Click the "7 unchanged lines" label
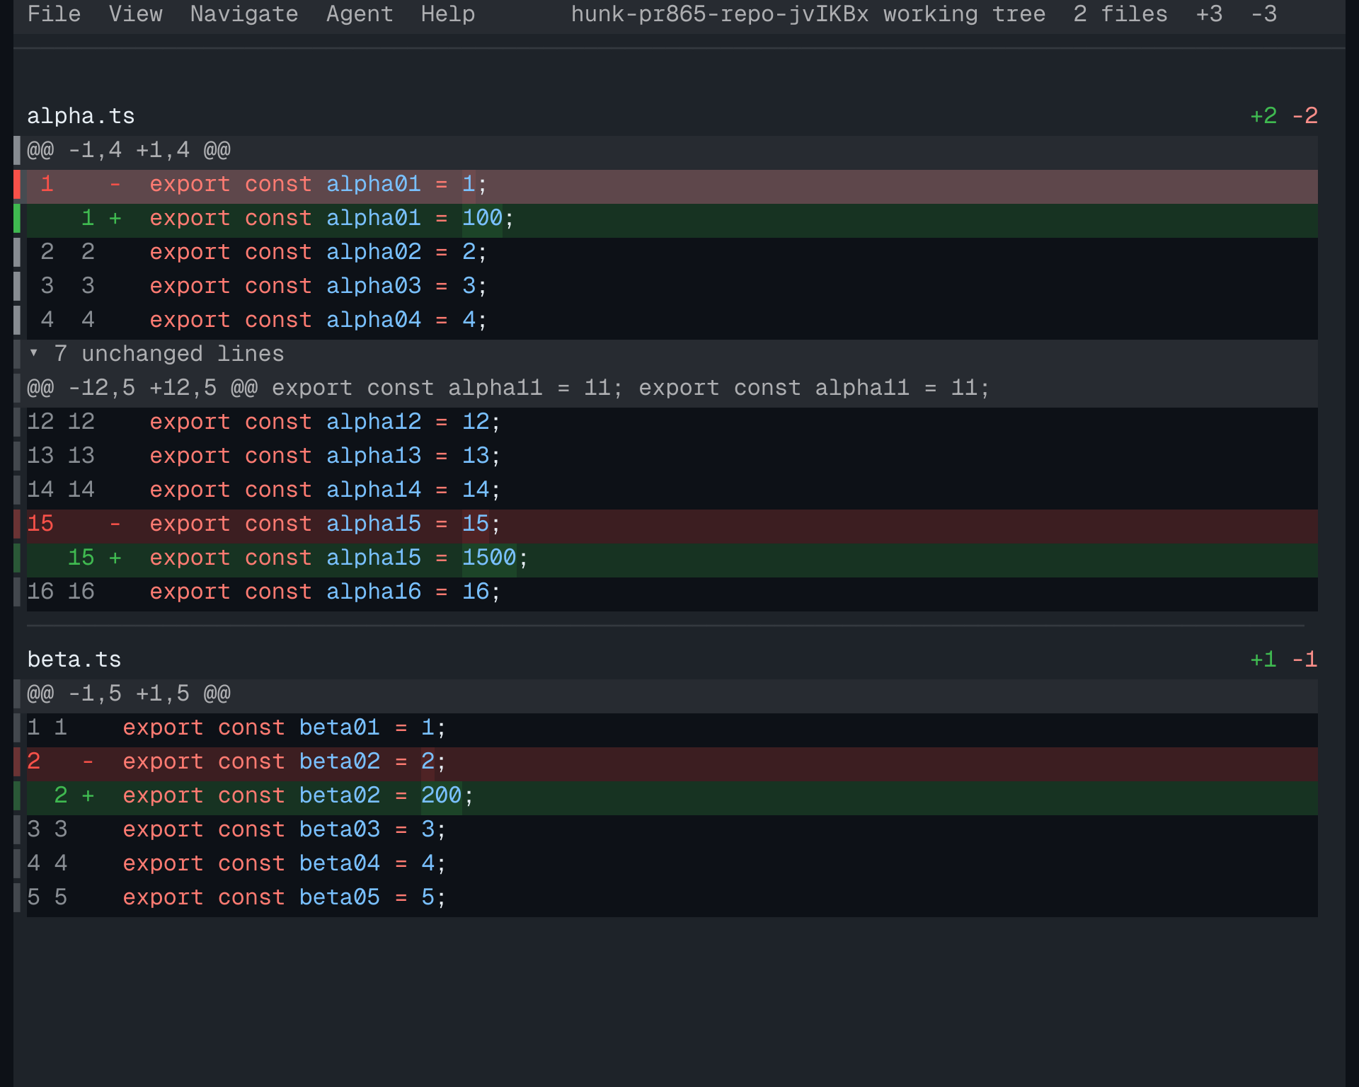Screen dimensions: 1359x1087 click(x=169, y=354)
